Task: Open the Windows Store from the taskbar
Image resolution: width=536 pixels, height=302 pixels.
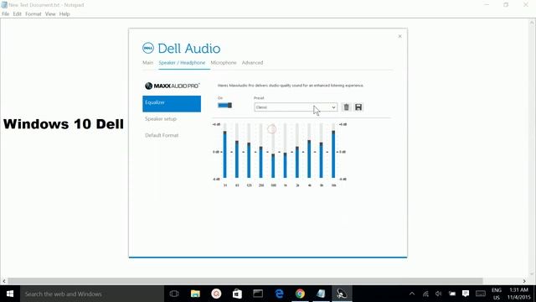Action: pyautogui.click(x=237, y=294)
